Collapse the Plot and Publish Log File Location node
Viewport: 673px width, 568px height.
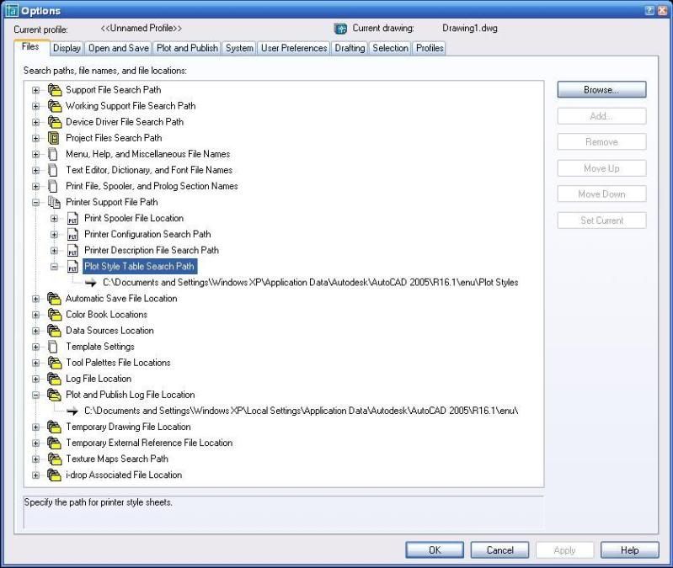36,395
